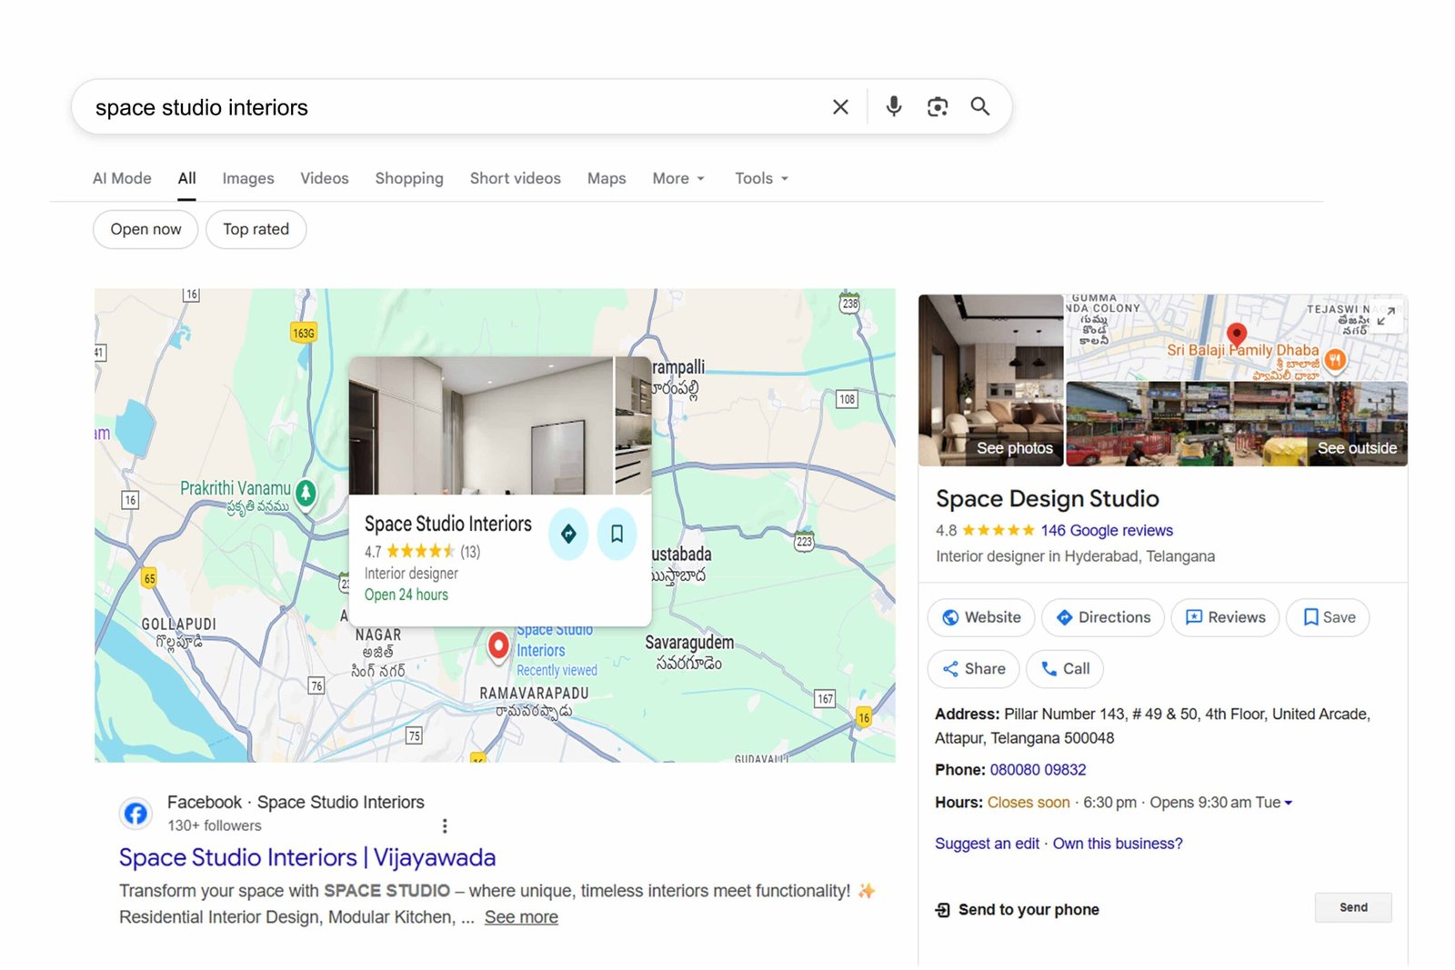The height and width of the screenshot is (970, 1455).
Task: Expand the knowledge panel map fullscreen
Action: [1386, 318]
